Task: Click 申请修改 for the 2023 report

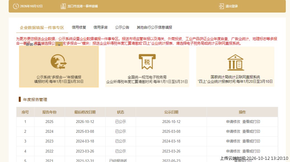Action: 233,141
